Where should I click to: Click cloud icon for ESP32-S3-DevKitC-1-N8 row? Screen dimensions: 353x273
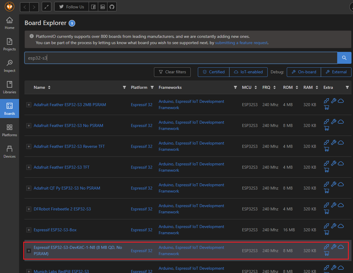pos(341,247)
